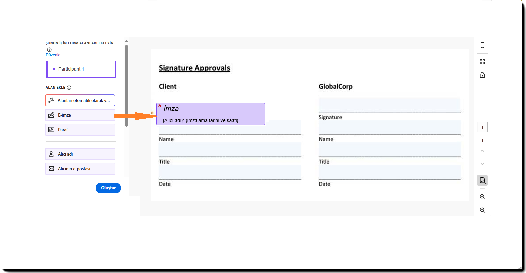Click the mobile device preview icon
The height and width of the screenshot is (273, 526).
click(x=482, y=45)
